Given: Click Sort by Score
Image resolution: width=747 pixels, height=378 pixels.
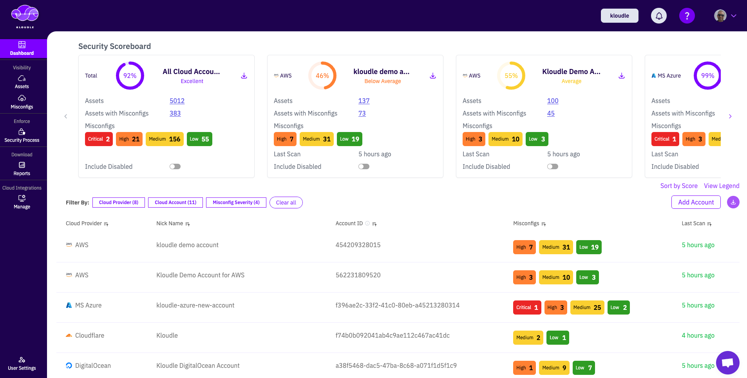Looking at the screenshot, I should (679, 186).
